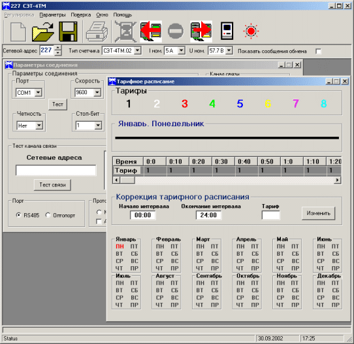
Task: Expand the Тип счетчика dropdown
Action: click(138, 50)
